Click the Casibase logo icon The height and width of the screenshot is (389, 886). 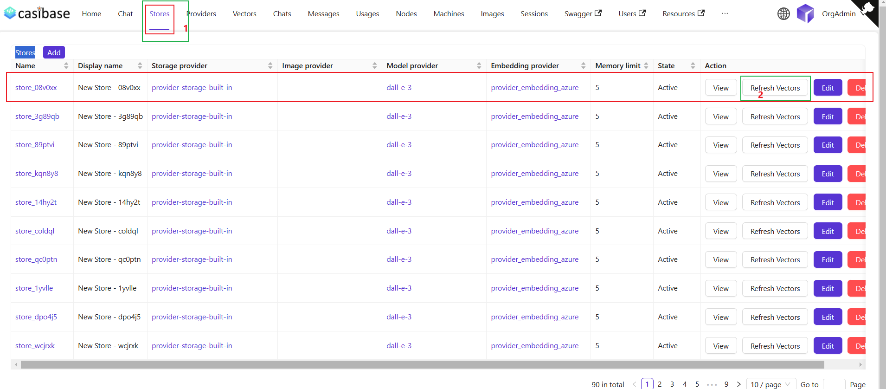[10, 13]
